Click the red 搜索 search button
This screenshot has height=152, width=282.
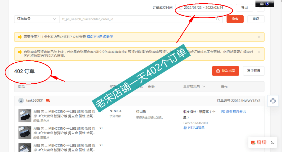(x=235, y=19)
